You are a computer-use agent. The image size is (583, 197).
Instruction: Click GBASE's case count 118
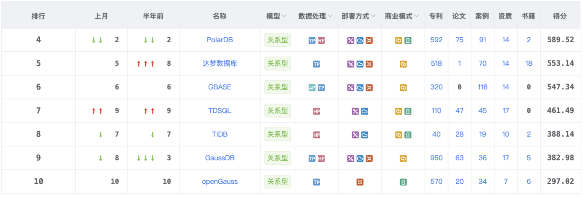pyautogui.click(x=483, y=87)
